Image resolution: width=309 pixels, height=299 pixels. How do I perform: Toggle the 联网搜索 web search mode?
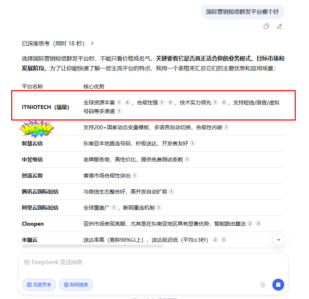point(76,285)
